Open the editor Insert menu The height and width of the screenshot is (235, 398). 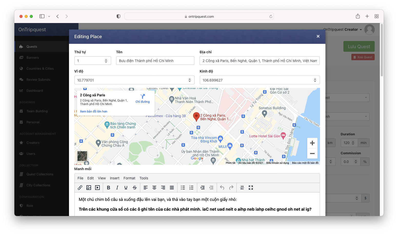point(115,178)
